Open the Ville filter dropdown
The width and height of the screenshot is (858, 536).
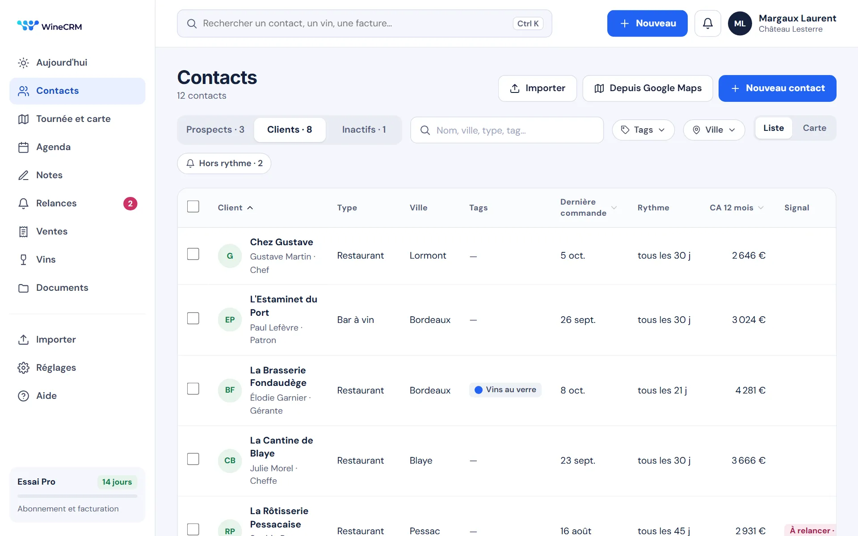[714, 130]
